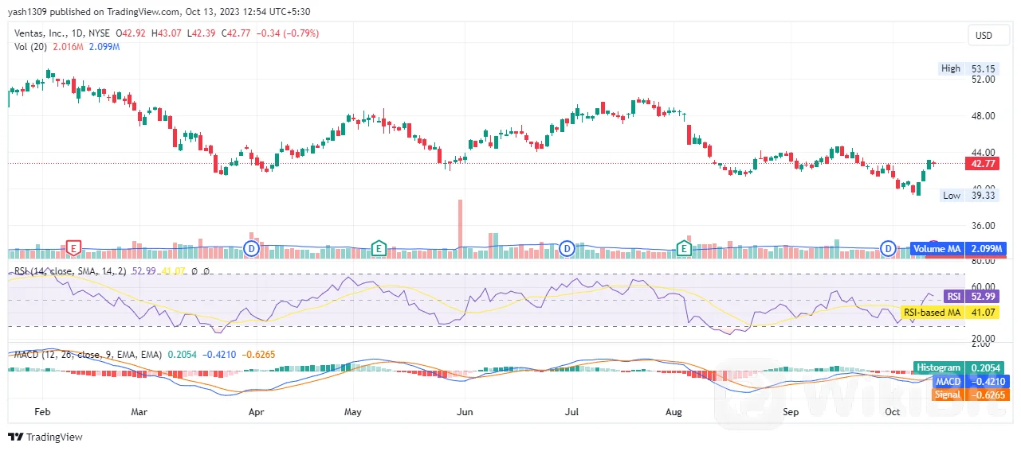Click the blue Volume MA axis label
This screenshot has width=1021, height=451.
pyautogui.click(x=937, y=249)
